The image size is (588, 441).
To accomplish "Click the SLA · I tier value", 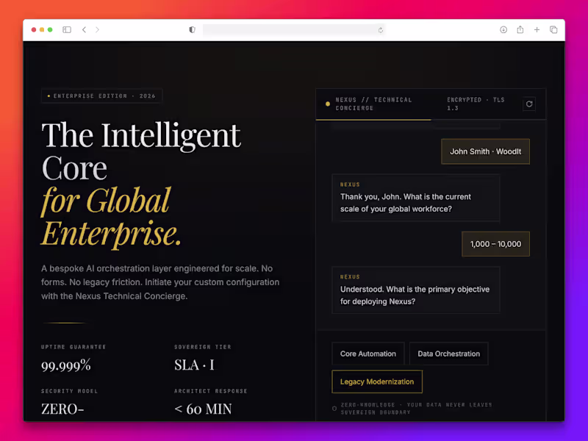I will coord(194,365).
